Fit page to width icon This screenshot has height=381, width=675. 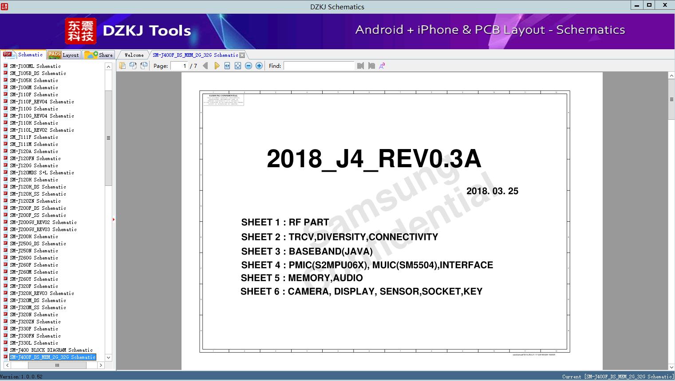click(227, 66)
